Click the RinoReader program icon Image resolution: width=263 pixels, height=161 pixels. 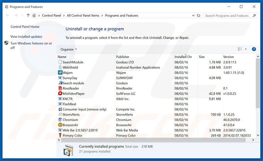tap(60, 88)
